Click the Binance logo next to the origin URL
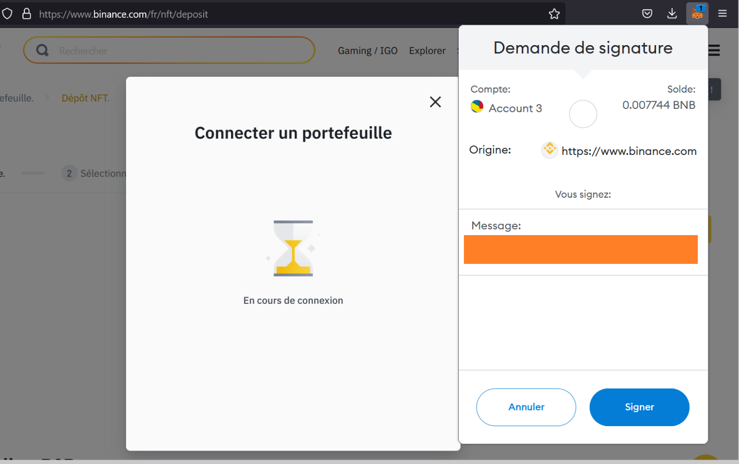Image resolution: width=739 pixels, height=464 pixels. coord(549,150)
